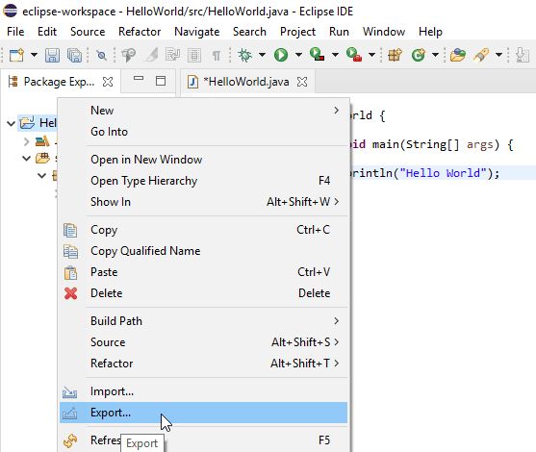Open the Debug dropdown arrow
Screen dimensions: 536x452
[x=262, y=55]
